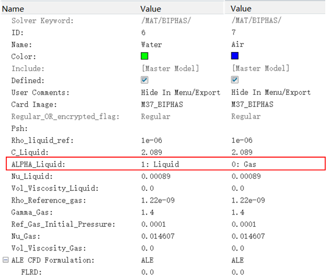Edit the Water name field
The height and width of the screenshot is (280, 327).
tap(151, 45)
